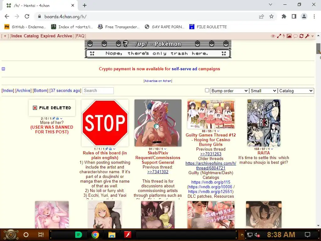Open the Small size dropdown

(263, 91)
